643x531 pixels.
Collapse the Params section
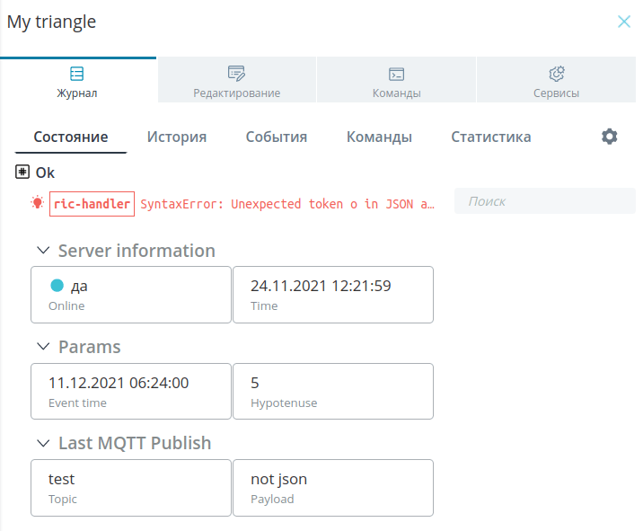(x=43, y=347)
